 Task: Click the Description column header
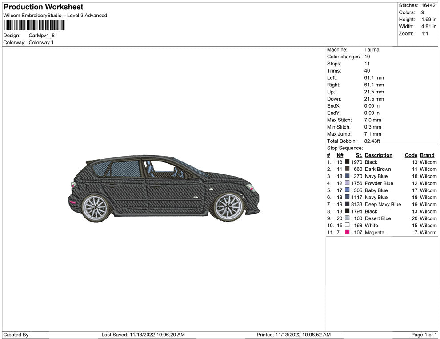pyautogui.click(x=378, y=155)
